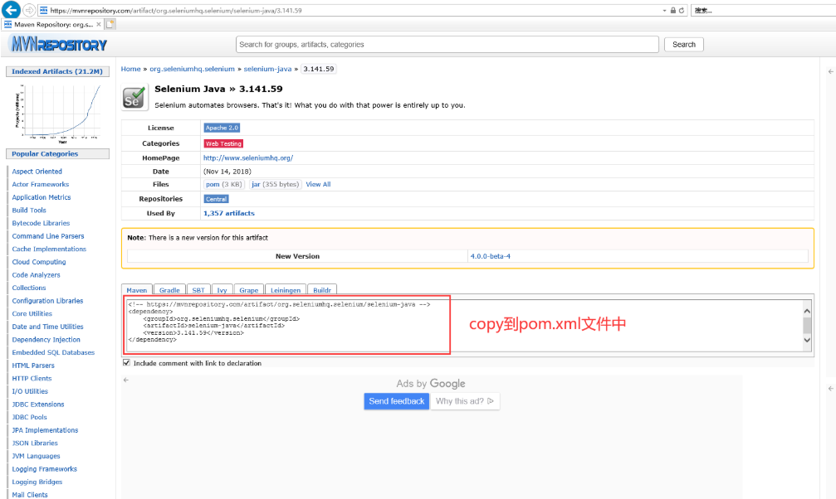
Task: Click the Popular Categories header
Action: point(57,154)
